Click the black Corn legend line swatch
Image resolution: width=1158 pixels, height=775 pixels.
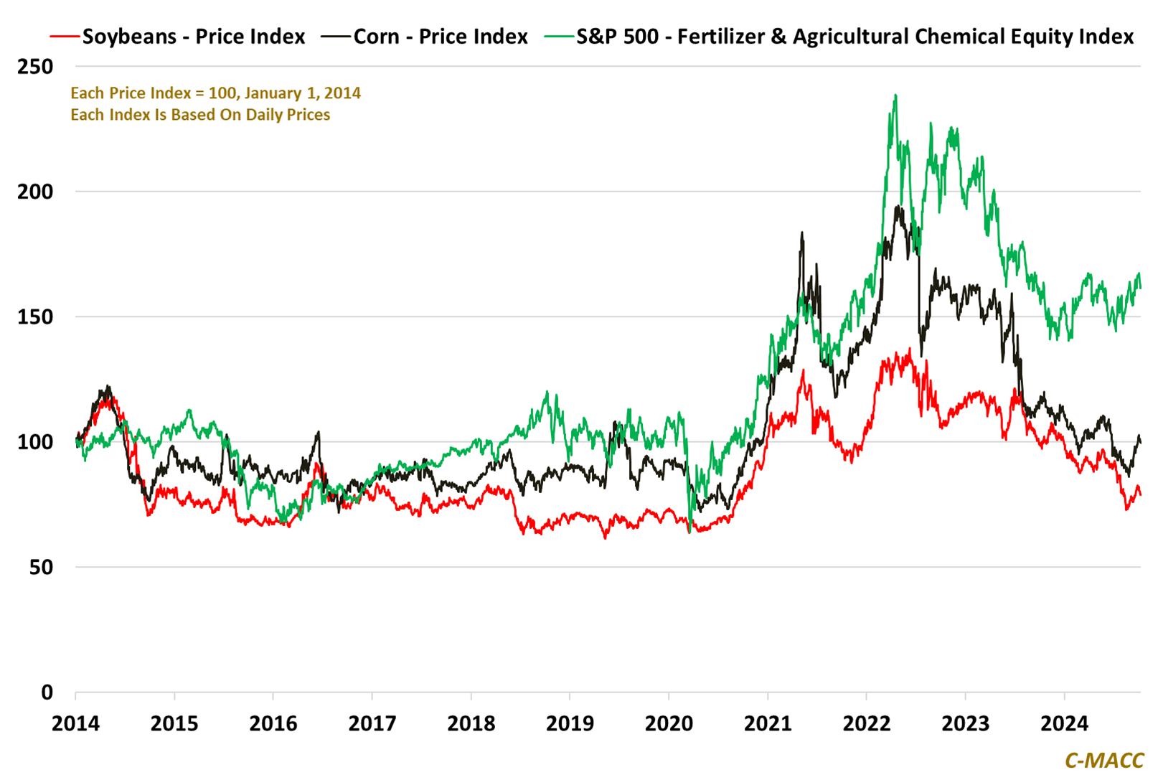[x=336, y=37]
